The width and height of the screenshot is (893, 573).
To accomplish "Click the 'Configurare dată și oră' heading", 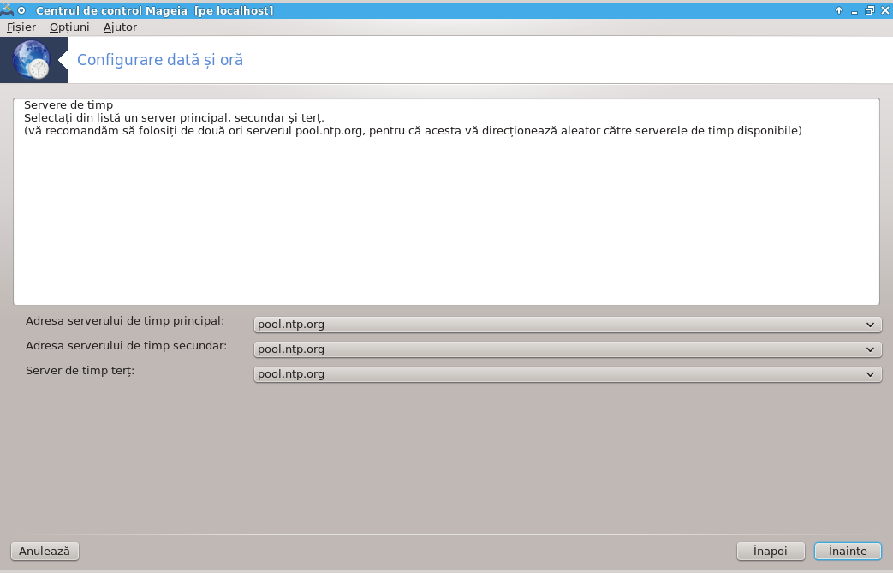I will pos(160,60).
